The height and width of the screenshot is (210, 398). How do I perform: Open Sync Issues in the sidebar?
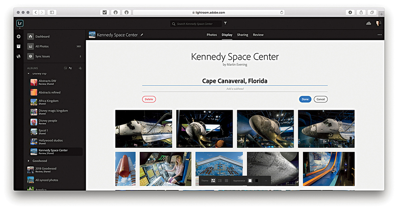click(x=54, y=56)
